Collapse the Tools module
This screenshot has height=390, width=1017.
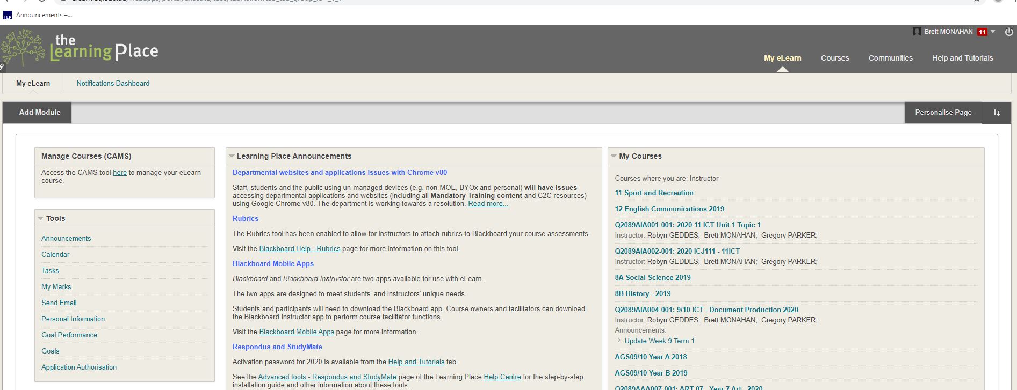(40, 218)
